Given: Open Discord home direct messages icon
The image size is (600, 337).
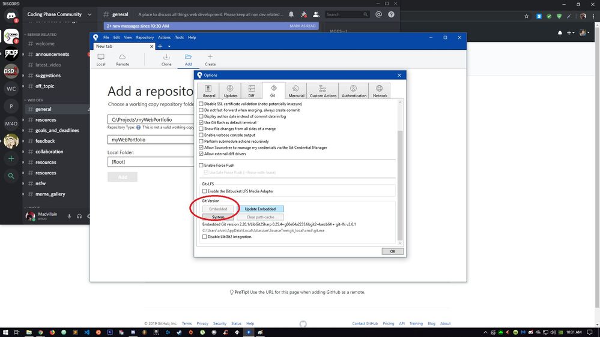Looking at the screenshot, I should point(11,16).
